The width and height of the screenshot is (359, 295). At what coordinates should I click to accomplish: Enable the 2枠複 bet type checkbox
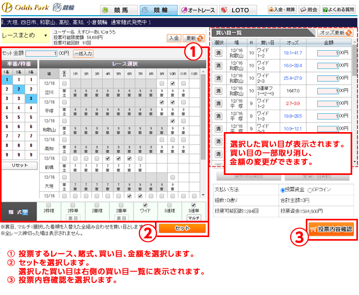pyautogui.click(x=48, y=205)
